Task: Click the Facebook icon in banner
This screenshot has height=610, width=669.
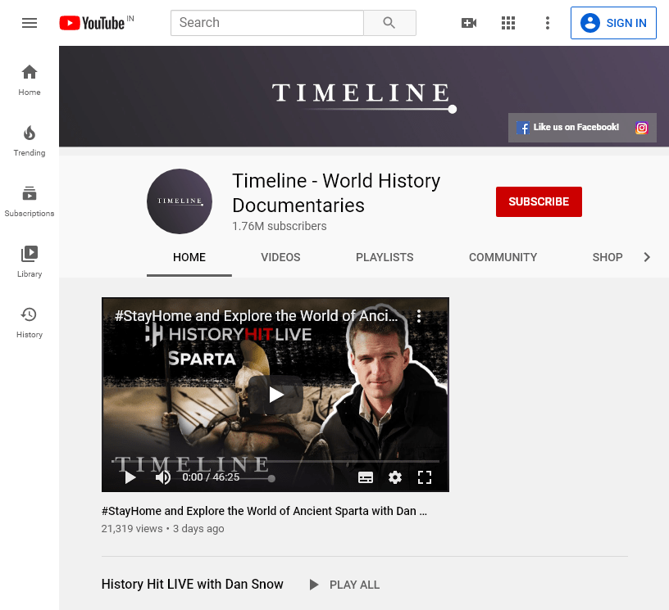Action: pyautogui.click(x=523, y=128)
